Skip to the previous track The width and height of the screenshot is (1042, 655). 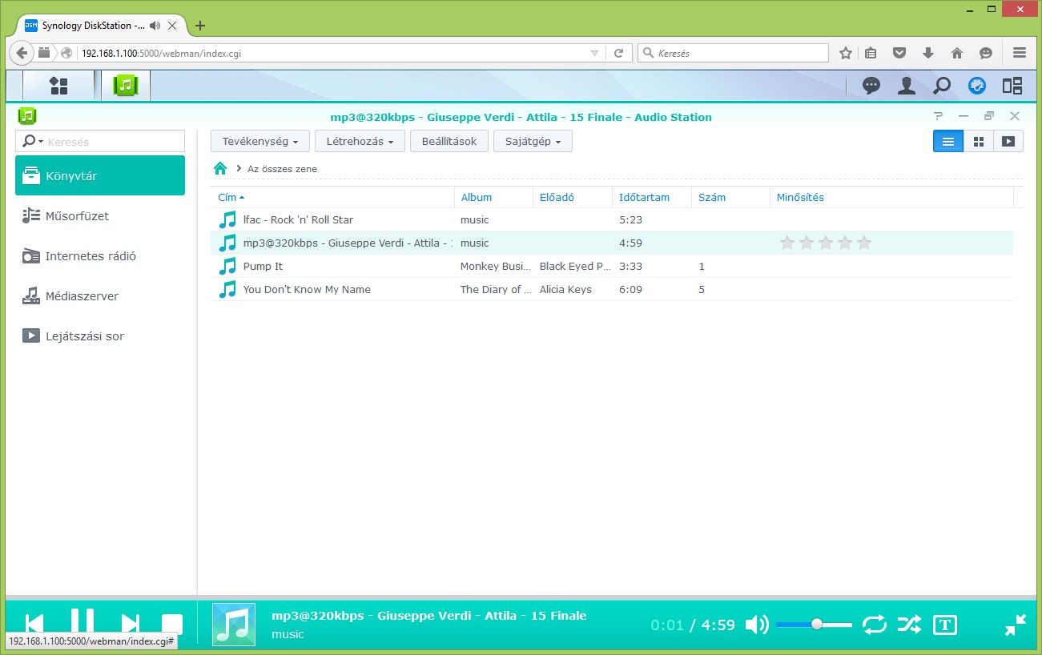coord(34,624)
